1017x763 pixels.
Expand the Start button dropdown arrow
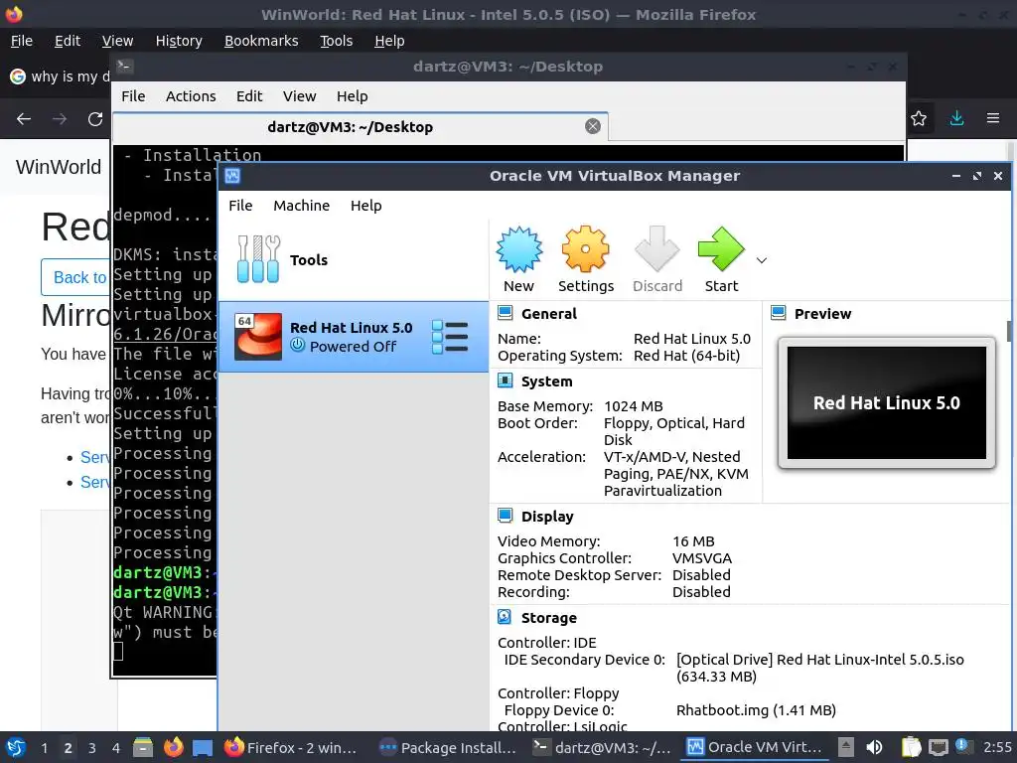point(762,260)
